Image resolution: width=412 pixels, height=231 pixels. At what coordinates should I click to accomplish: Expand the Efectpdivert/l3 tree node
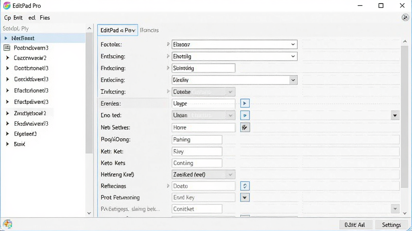(x=8, y=101)
